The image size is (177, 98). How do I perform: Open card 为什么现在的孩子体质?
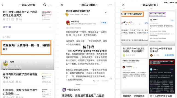pos(161,96)
